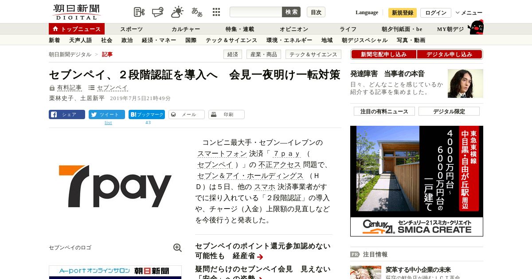Select the トップニュース tab
532x279 pixels.
(77, 29)
